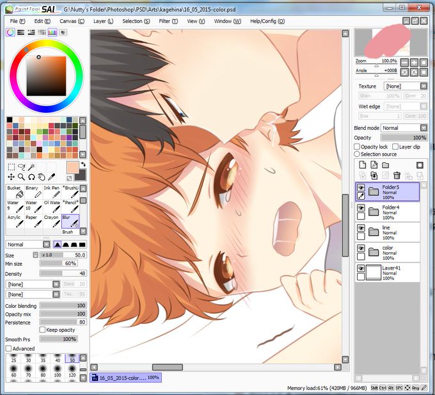This screenshot has width=435, height=395.
Task: Open the Filter menu
Action: coord(168,21)
